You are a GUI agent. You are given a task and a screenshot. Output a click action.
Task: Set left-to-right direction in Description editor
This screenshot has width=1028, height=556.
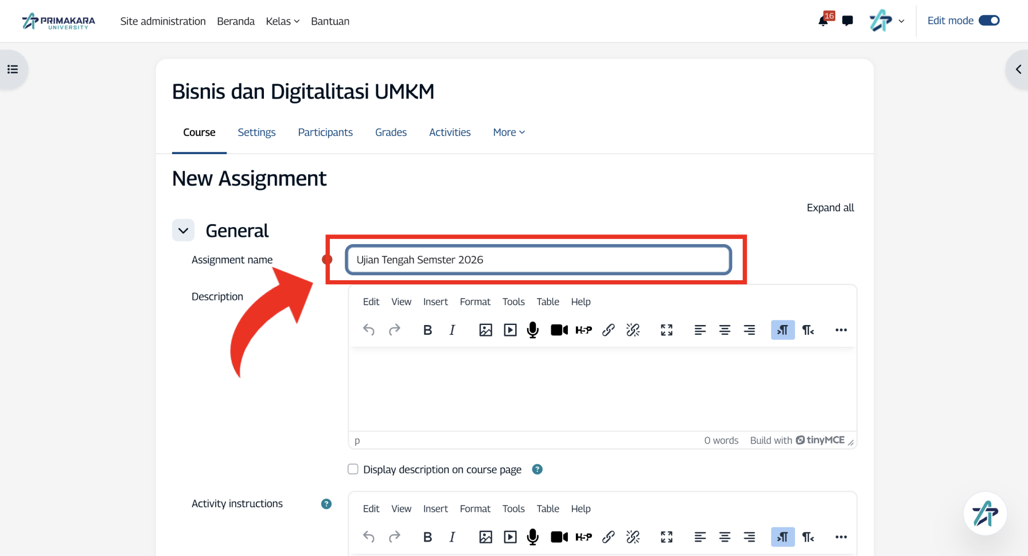point(783,330)
